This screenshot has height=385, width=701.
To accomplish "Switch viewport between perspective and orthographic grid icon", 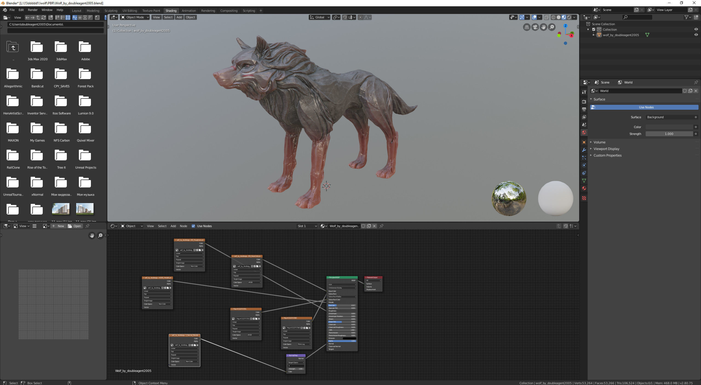I will [x=527, y=27].
